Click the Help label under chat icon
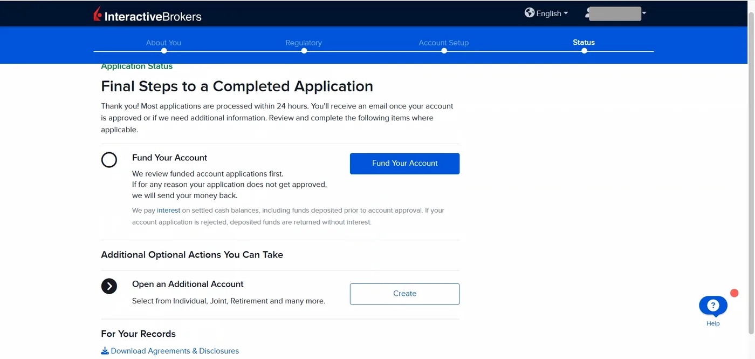 pyautogui.click(x=713, y=323)
